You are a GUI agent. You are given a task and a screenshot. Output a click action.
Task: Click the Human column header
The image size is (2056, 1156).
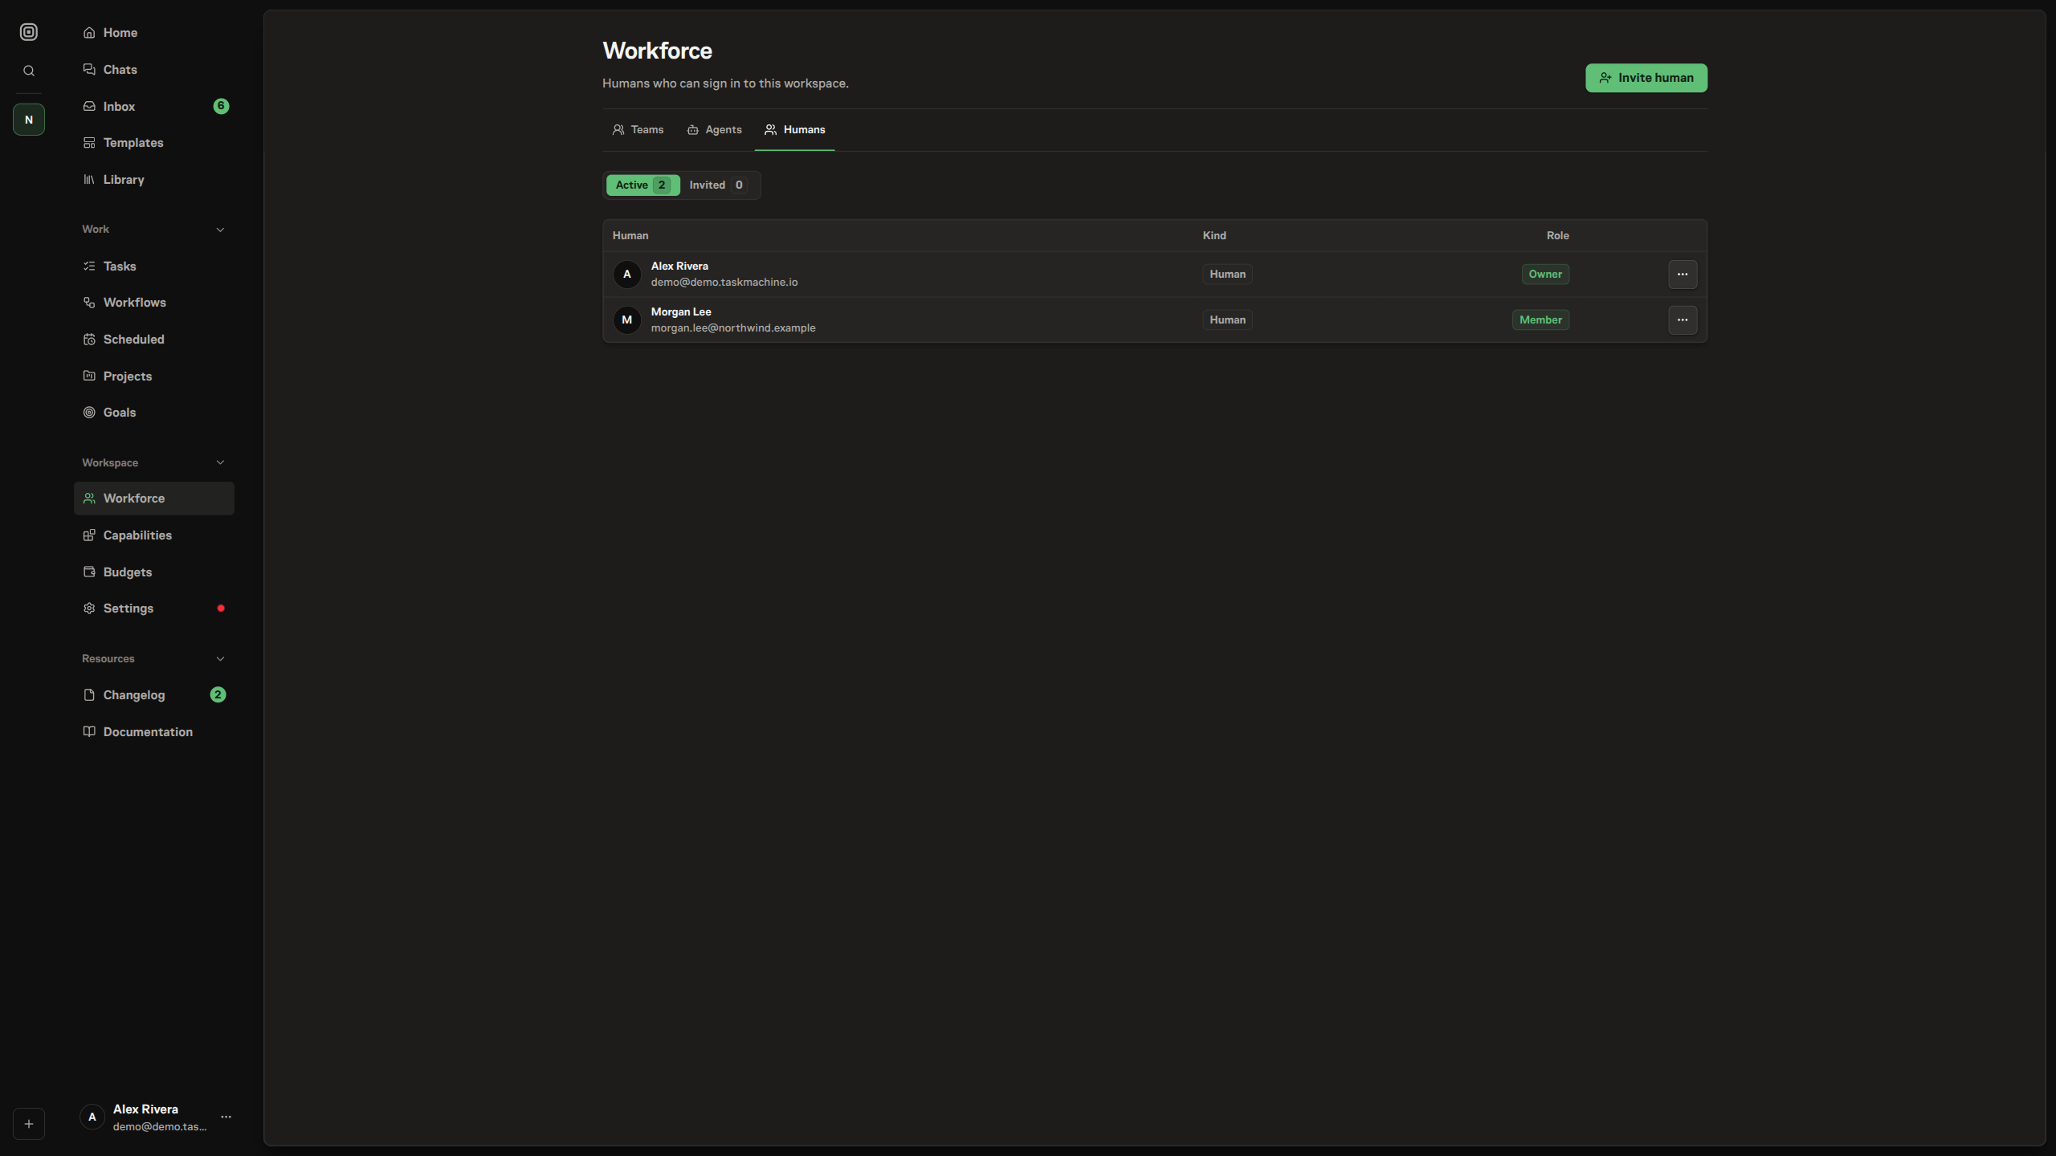[x=630, y=236]
